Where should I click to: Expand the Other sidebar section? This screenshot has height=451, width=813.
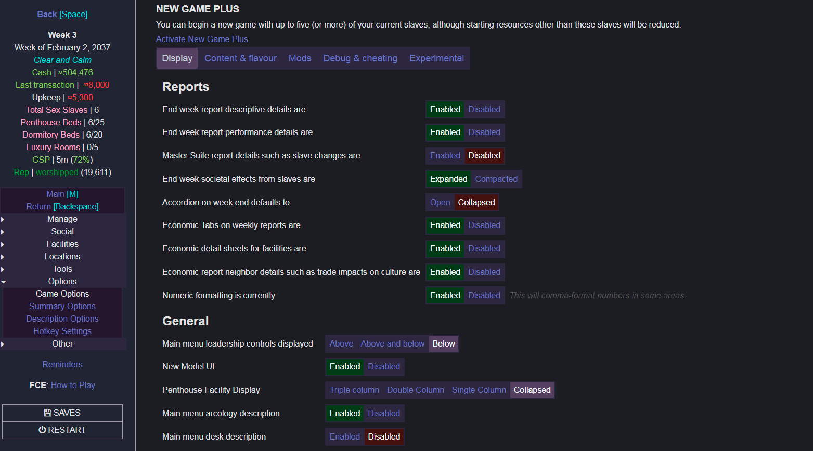pyautogui.click(x=62, y=344)
